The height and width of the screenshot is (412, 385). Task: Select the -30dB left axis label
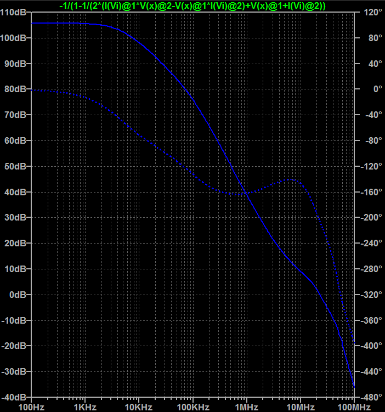click(x=14, y=371)
